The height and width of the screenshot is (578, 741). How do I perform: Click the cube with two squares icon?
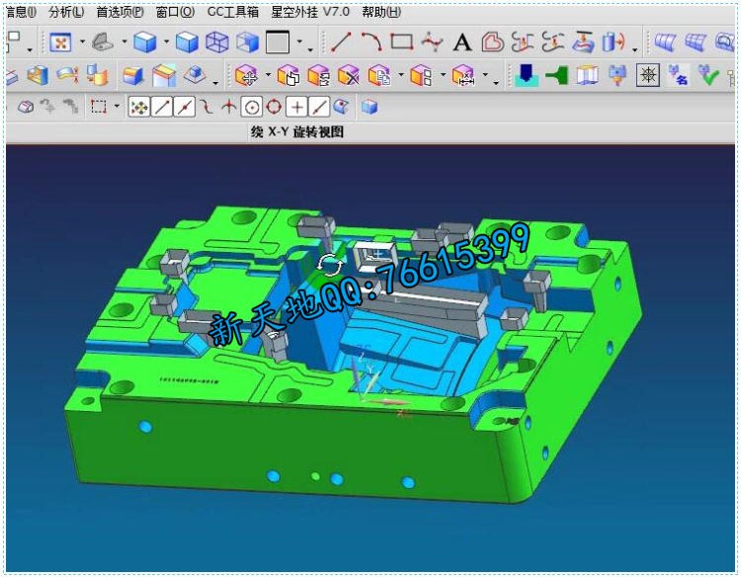(x=421, y=75)
